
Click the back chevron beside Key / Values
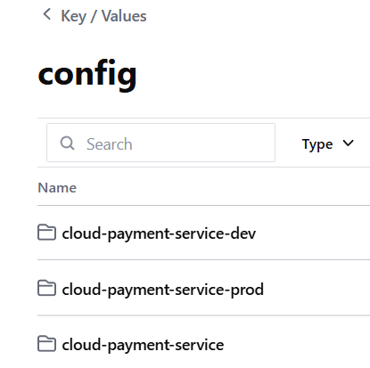46,14
